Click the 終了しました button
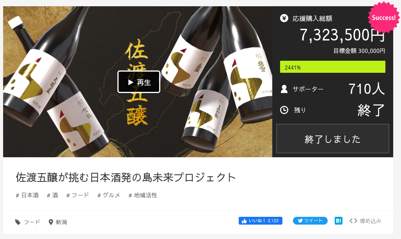 tap(333, 139)
